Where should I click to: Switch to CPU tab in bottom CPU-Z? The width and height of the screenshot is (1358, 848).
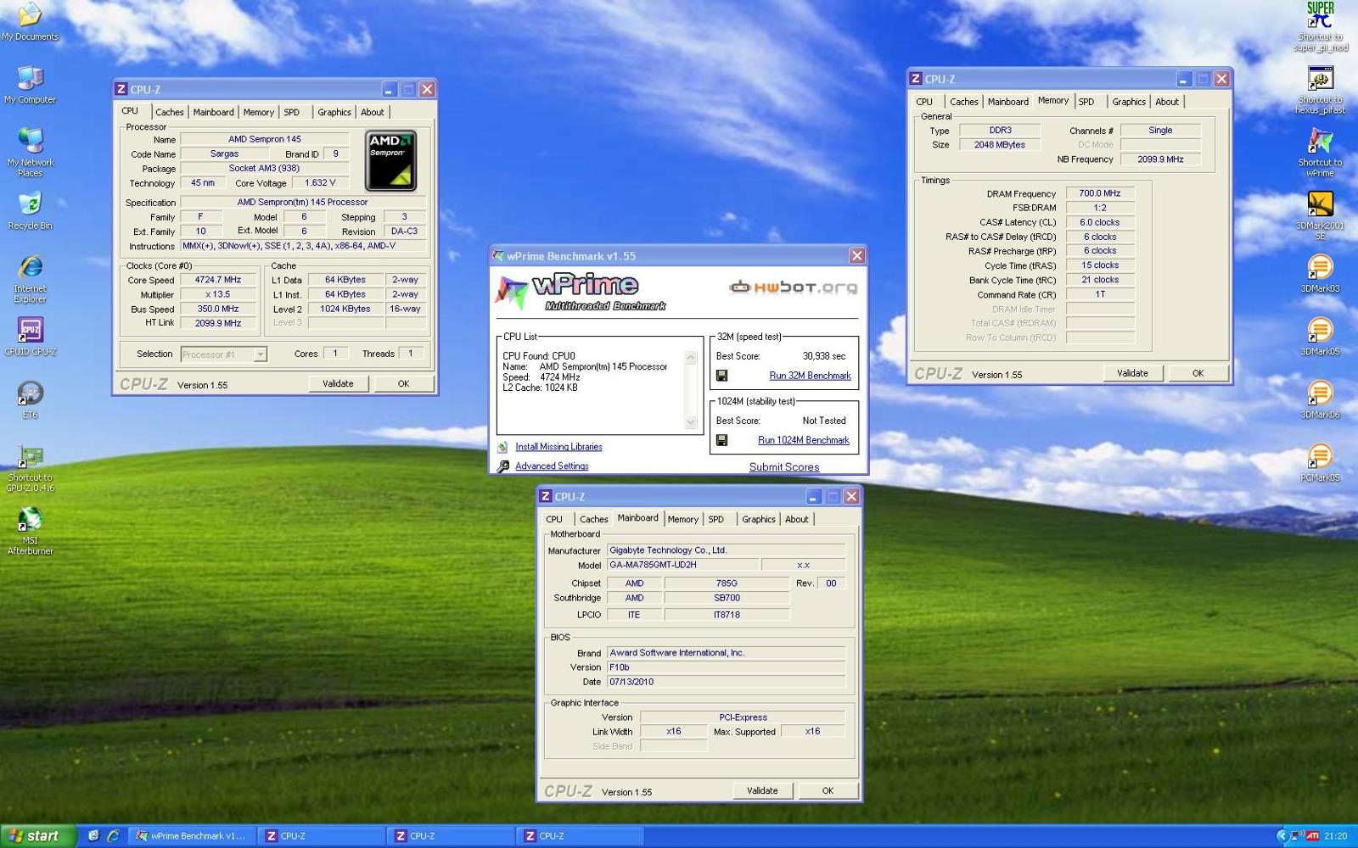click(x=554, y=519)
